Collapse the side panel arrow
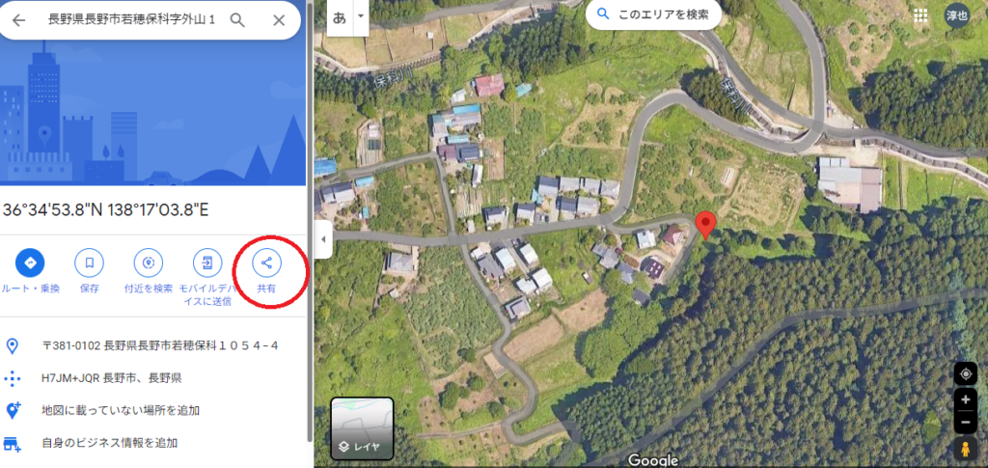Screen dimensions: 988x468 click(323, 239)
